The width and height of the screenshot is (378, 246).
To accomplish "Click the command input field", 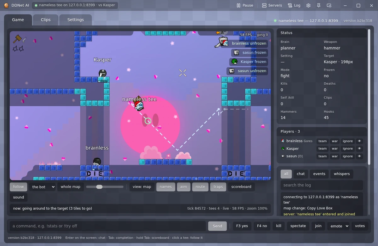I will [107, 226].
